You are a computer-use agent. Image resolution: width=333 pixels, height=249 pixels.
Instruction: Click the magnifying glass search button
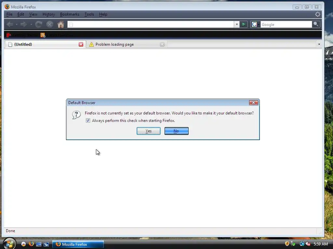click(316, 24)
